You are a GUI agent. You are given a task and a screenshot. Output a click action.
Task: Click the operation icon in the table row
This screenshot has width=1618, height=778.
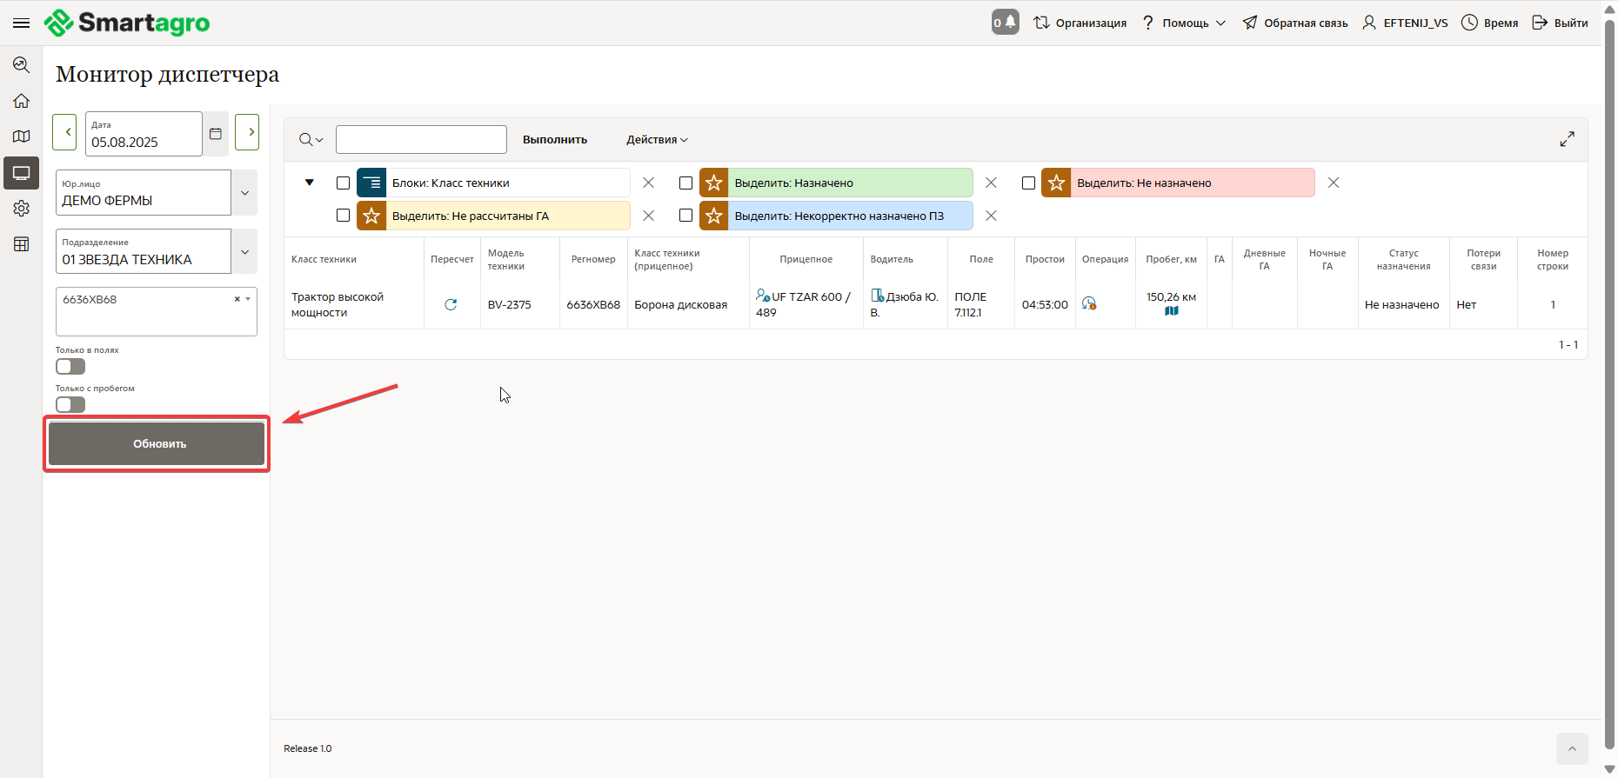click(x=1088, y=303)
